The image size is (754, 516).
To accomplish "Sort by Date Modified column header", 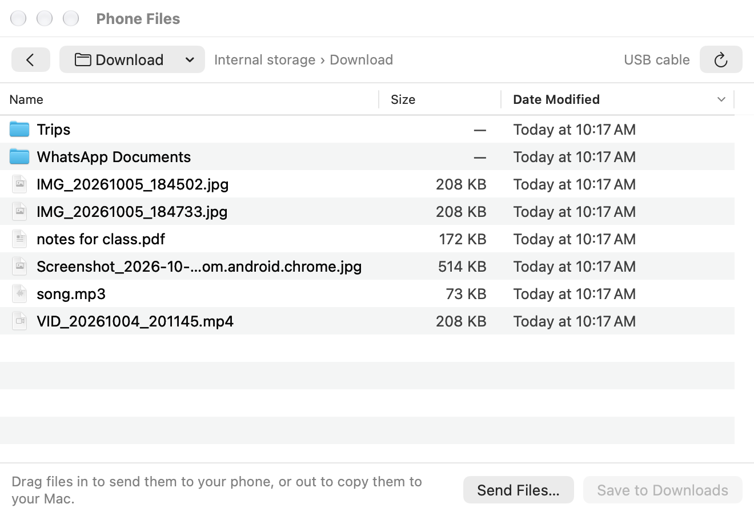I will coord(556,99).
